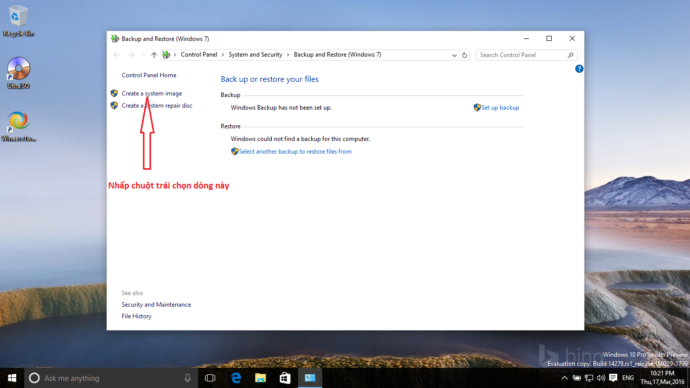
Task: Open Action Center notifications icon
Action: point(613,378)
